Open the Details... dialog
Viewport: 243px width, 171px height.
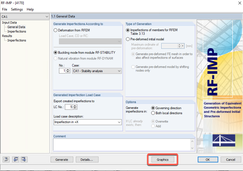(x=87, y=160)
